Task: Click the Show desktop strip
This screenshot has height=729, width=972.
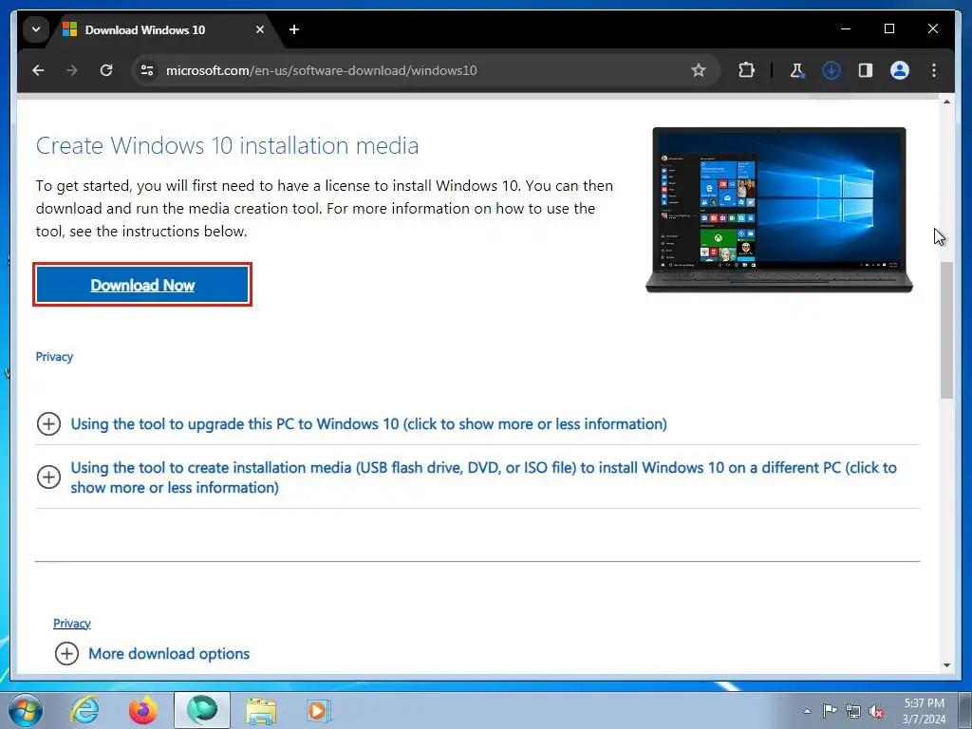Action: [964, 710]
